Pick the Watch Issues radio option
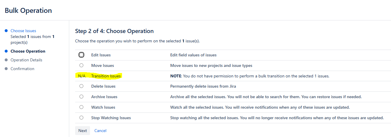 tap(81, 107)
